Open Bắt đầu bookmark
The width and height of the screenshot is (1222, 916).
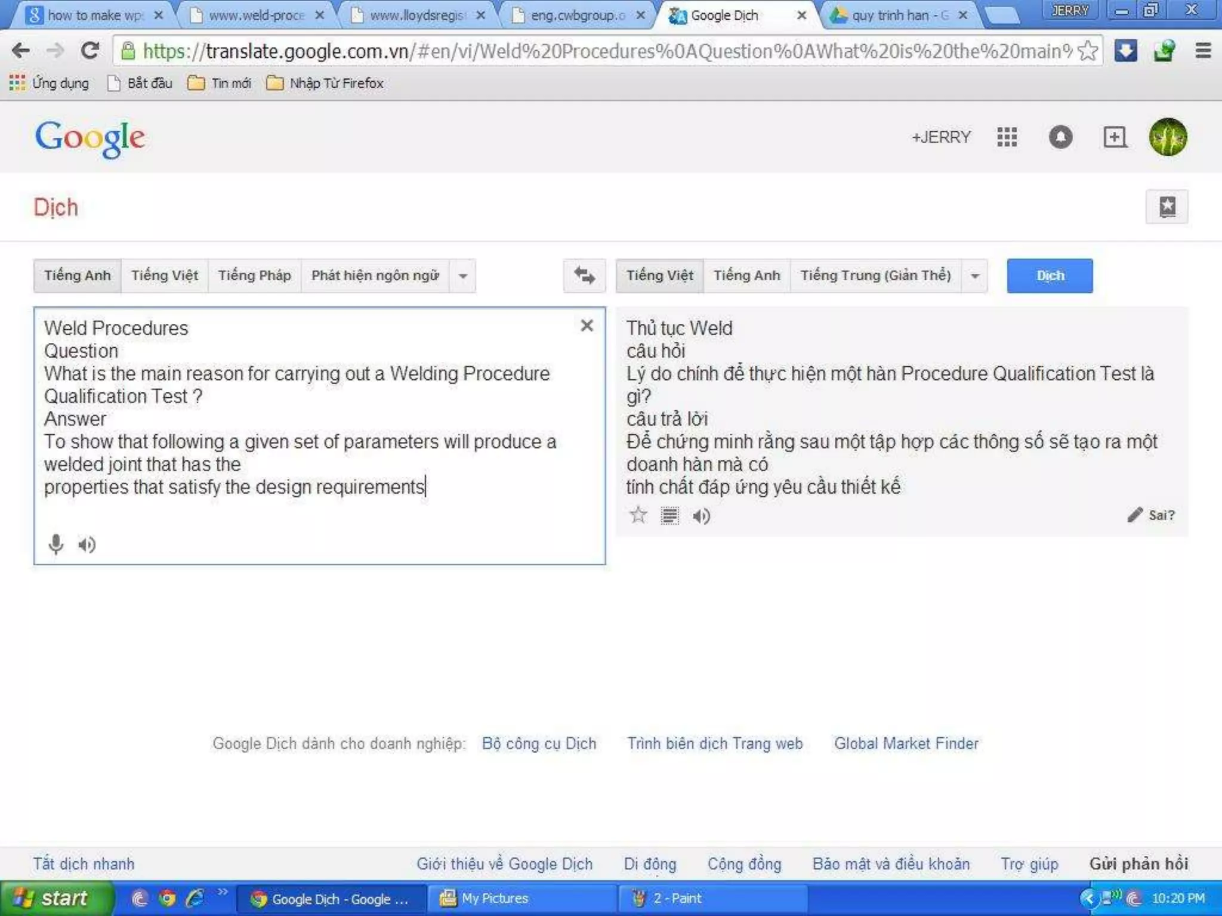(x=140, y=83)
